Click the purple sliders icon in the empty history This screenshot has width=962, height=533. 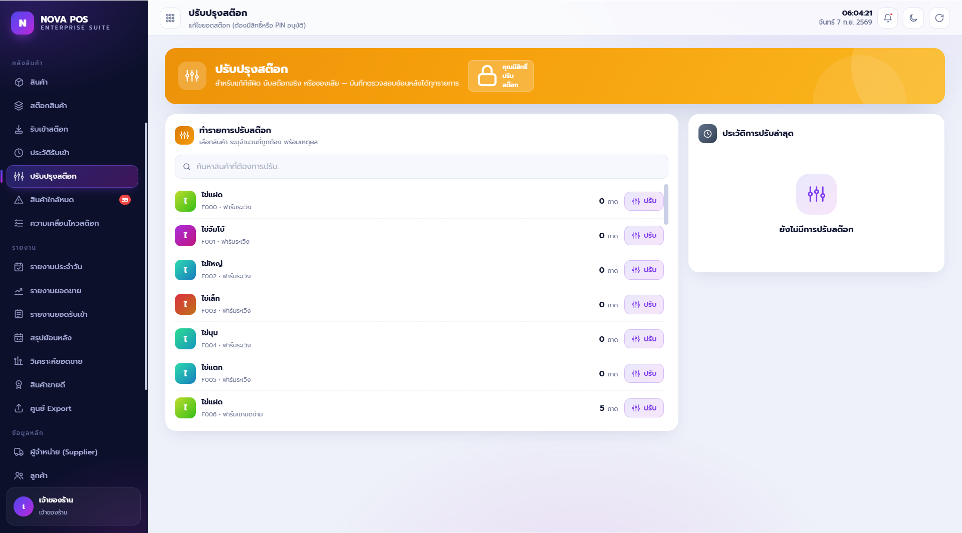pyautogui.click(x=816, y=194)
